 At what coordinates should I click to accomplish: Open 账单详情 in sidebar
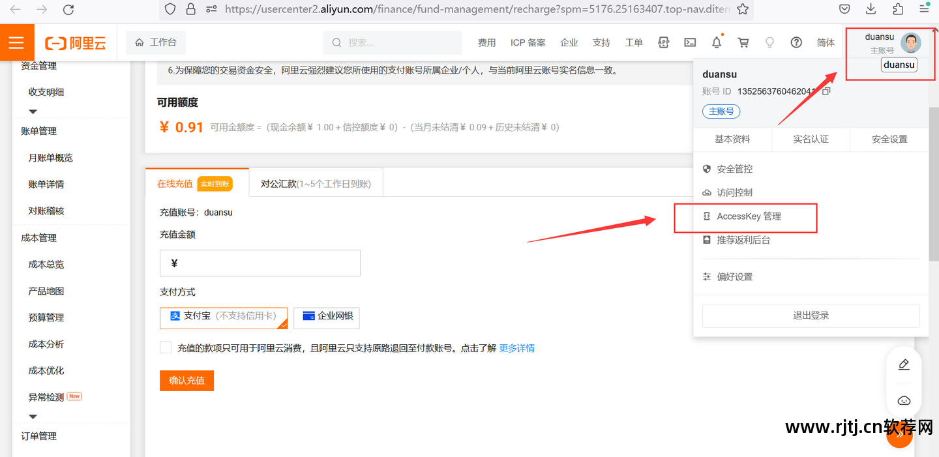point(46,184)
